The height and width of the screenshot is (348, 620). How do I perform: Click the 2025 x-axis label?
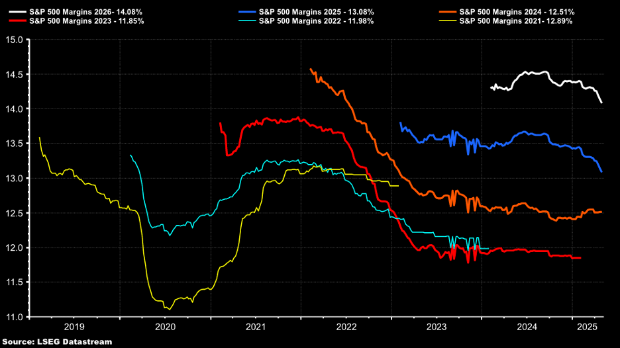click(587, 327)
